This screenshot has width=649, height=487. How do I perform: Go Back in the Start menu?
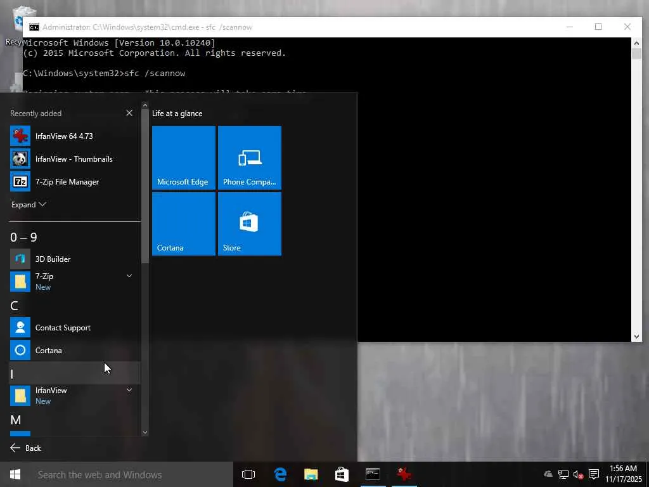coord(25,448)
